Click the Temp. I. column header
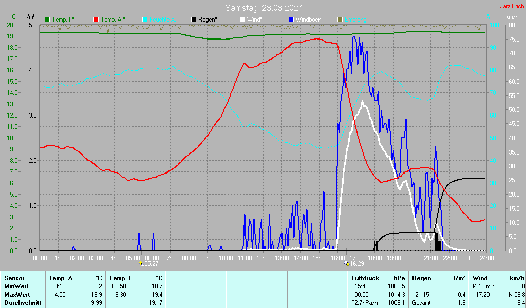 tap(121, 278)
